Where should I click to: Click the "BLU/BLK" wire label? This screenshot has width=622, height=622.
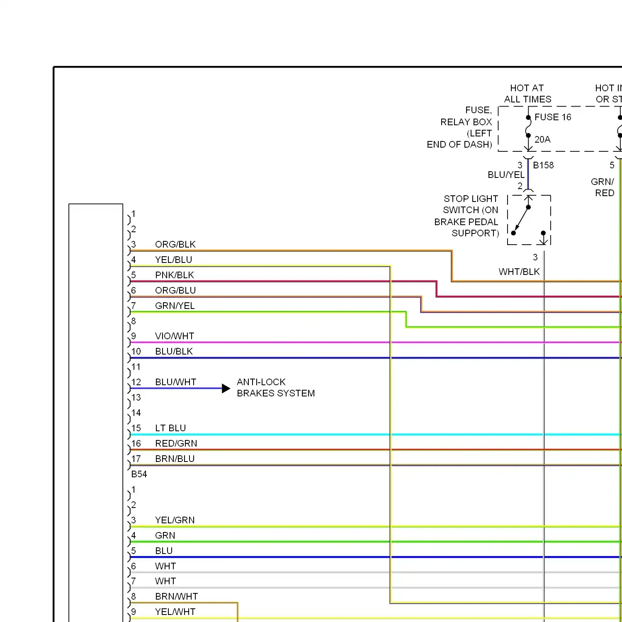coord(174,352)
